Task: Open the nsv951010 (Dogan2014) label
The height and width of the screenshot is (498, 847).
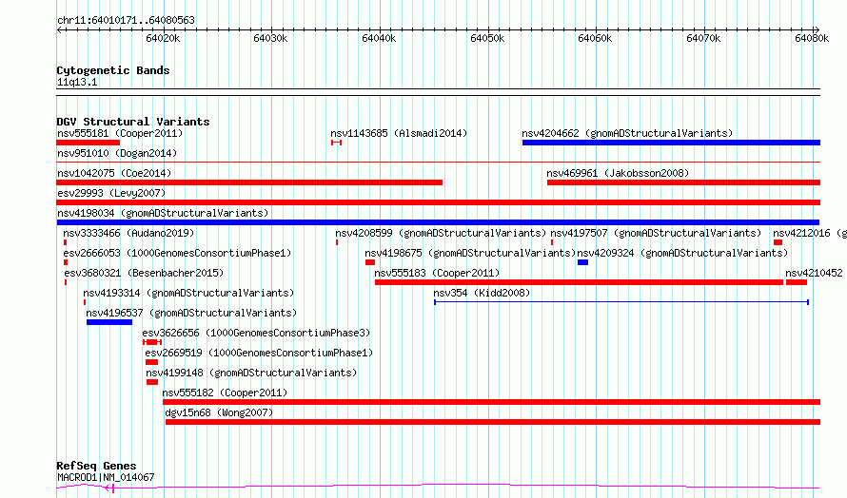Action: [x=117, y=153]
